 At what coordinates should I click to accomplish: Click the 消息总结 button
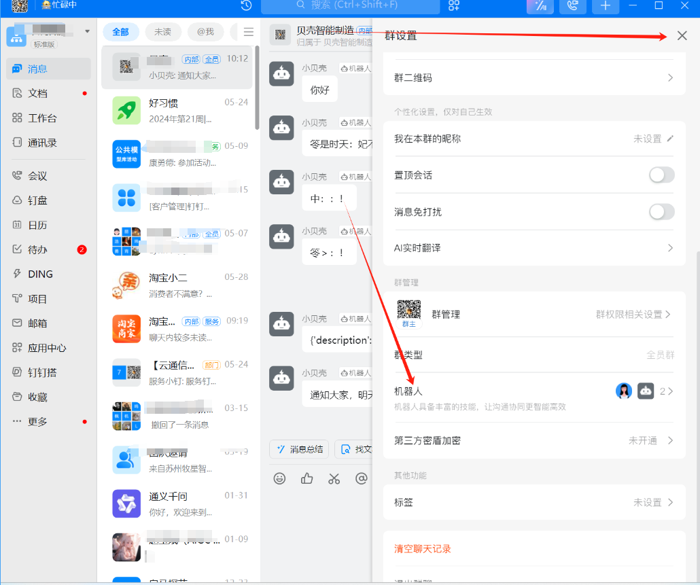click(x=299, y=449)
